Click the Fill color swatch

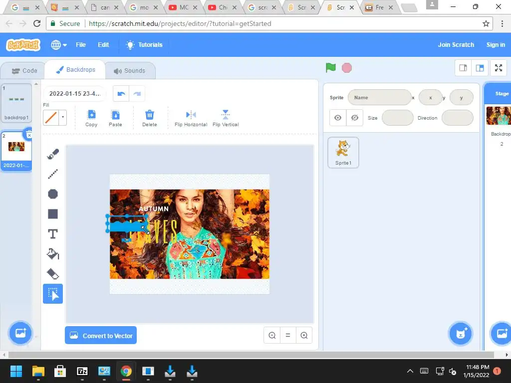51,118
